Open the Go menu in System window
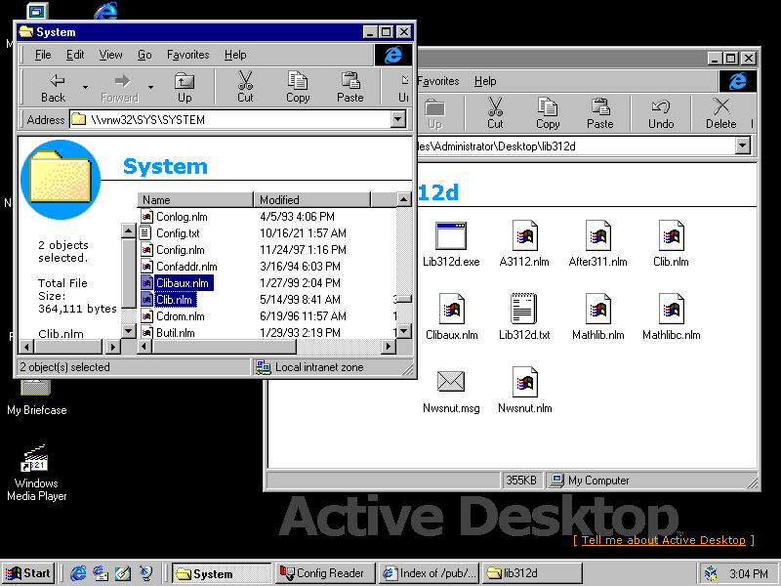This screenshot has width=781, height=586. (x=144, y=55)
